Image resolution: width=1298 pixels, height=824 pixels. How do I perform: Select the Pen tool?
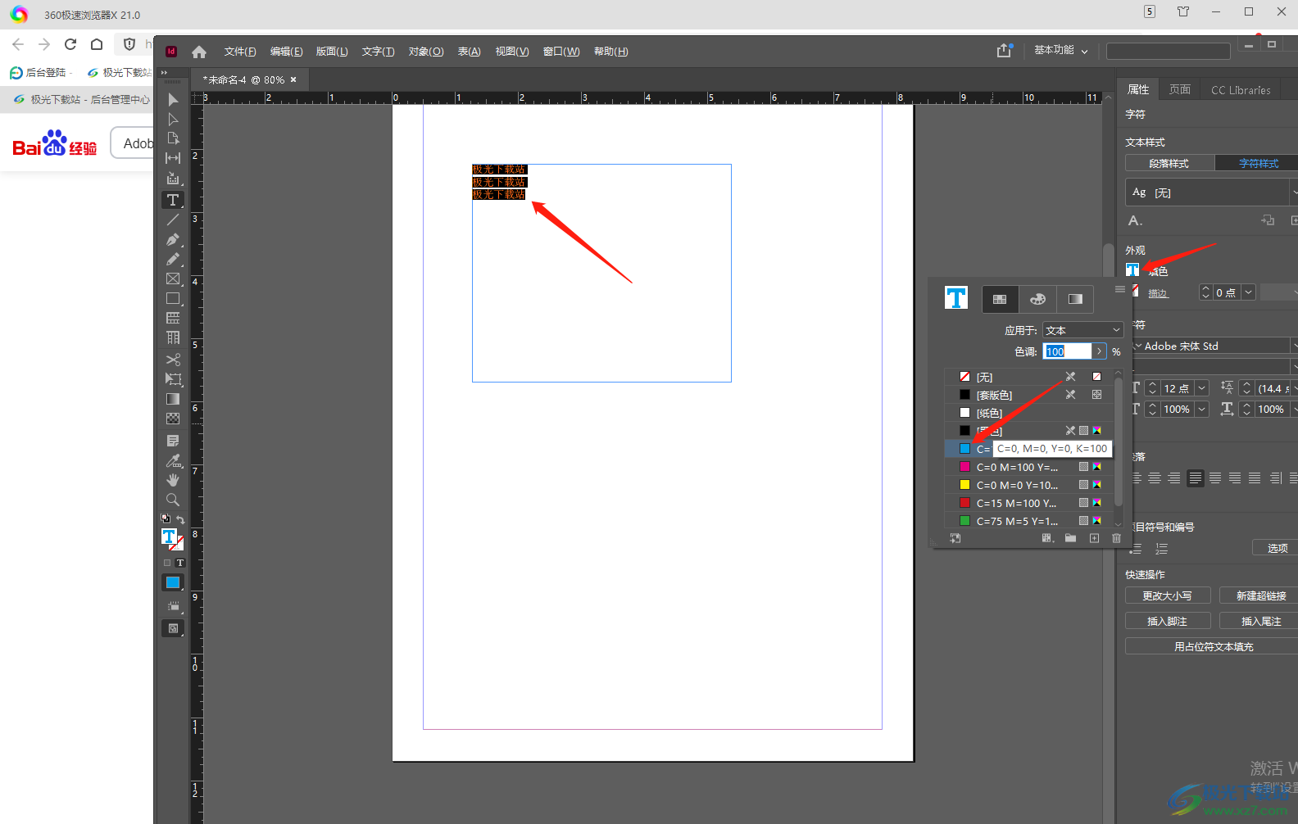tap(173, 240)
